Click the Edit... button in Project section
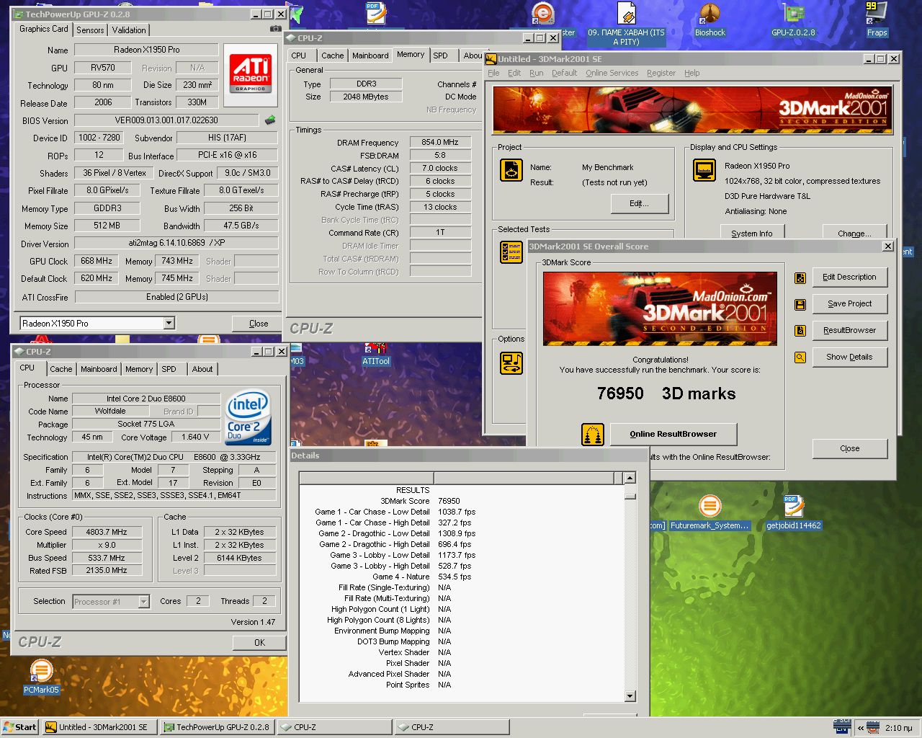Screen dimensions: 922x738 639,204
